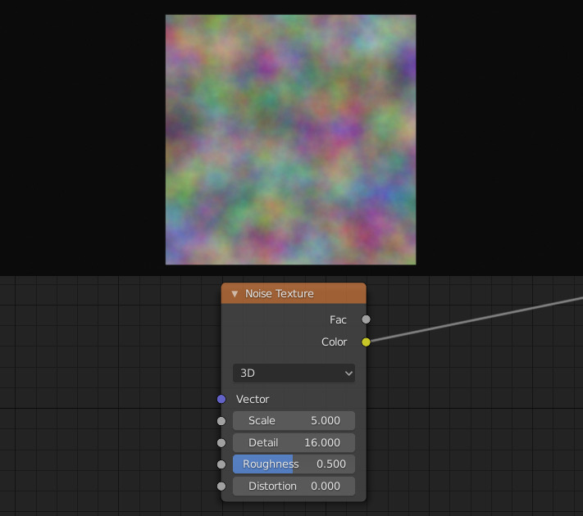Click the gray Fac output socket
The image size is (583, 516).
(x=367, y=319)
